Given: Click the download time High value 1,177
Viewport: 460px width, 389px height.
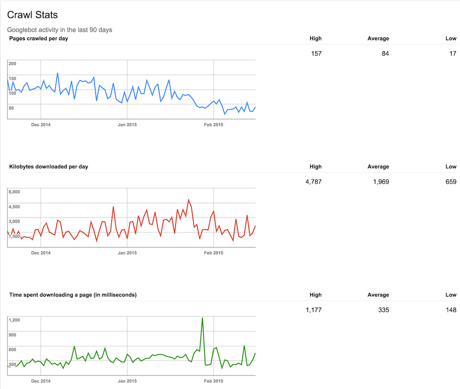Looking at the screenshot, I should click(x=314, y=310).
